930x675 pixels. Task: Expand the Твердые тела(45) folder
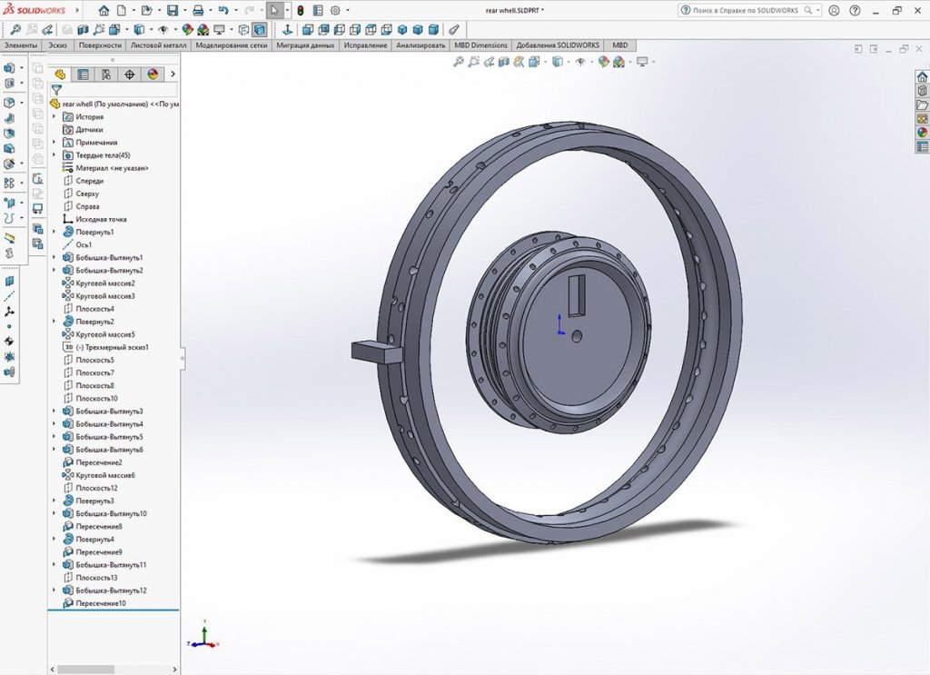(x=54, y=155)
